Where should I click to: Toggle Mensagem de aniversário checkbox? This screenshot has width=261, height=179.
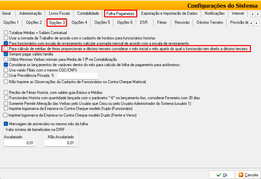pos(6,124)
